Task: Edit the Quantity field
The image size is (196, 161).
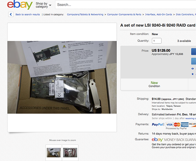Action: tap(156, 41)
